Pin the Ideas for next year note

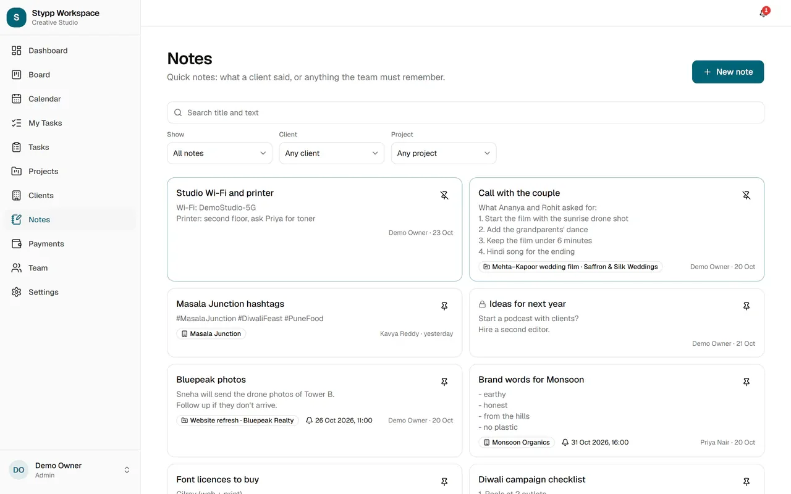click(x=747, y=306)
